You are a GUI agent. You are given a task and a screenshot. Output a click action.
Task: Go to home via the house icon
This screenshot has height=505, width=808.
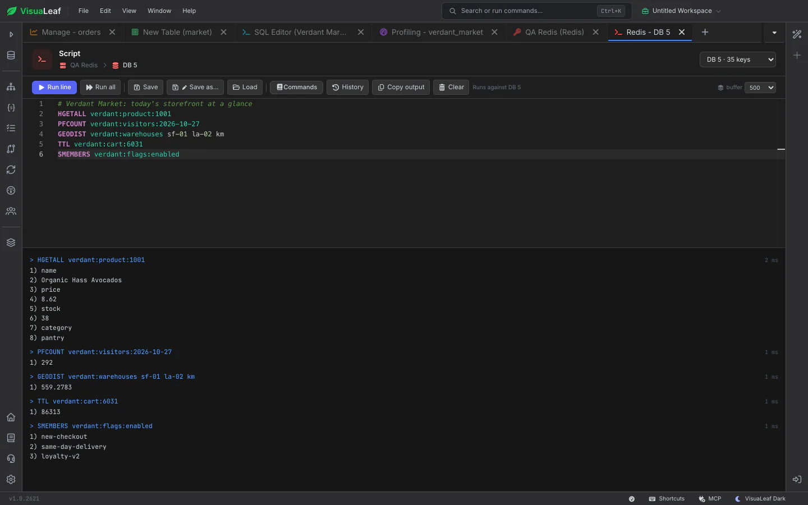(x=11, y=417)
